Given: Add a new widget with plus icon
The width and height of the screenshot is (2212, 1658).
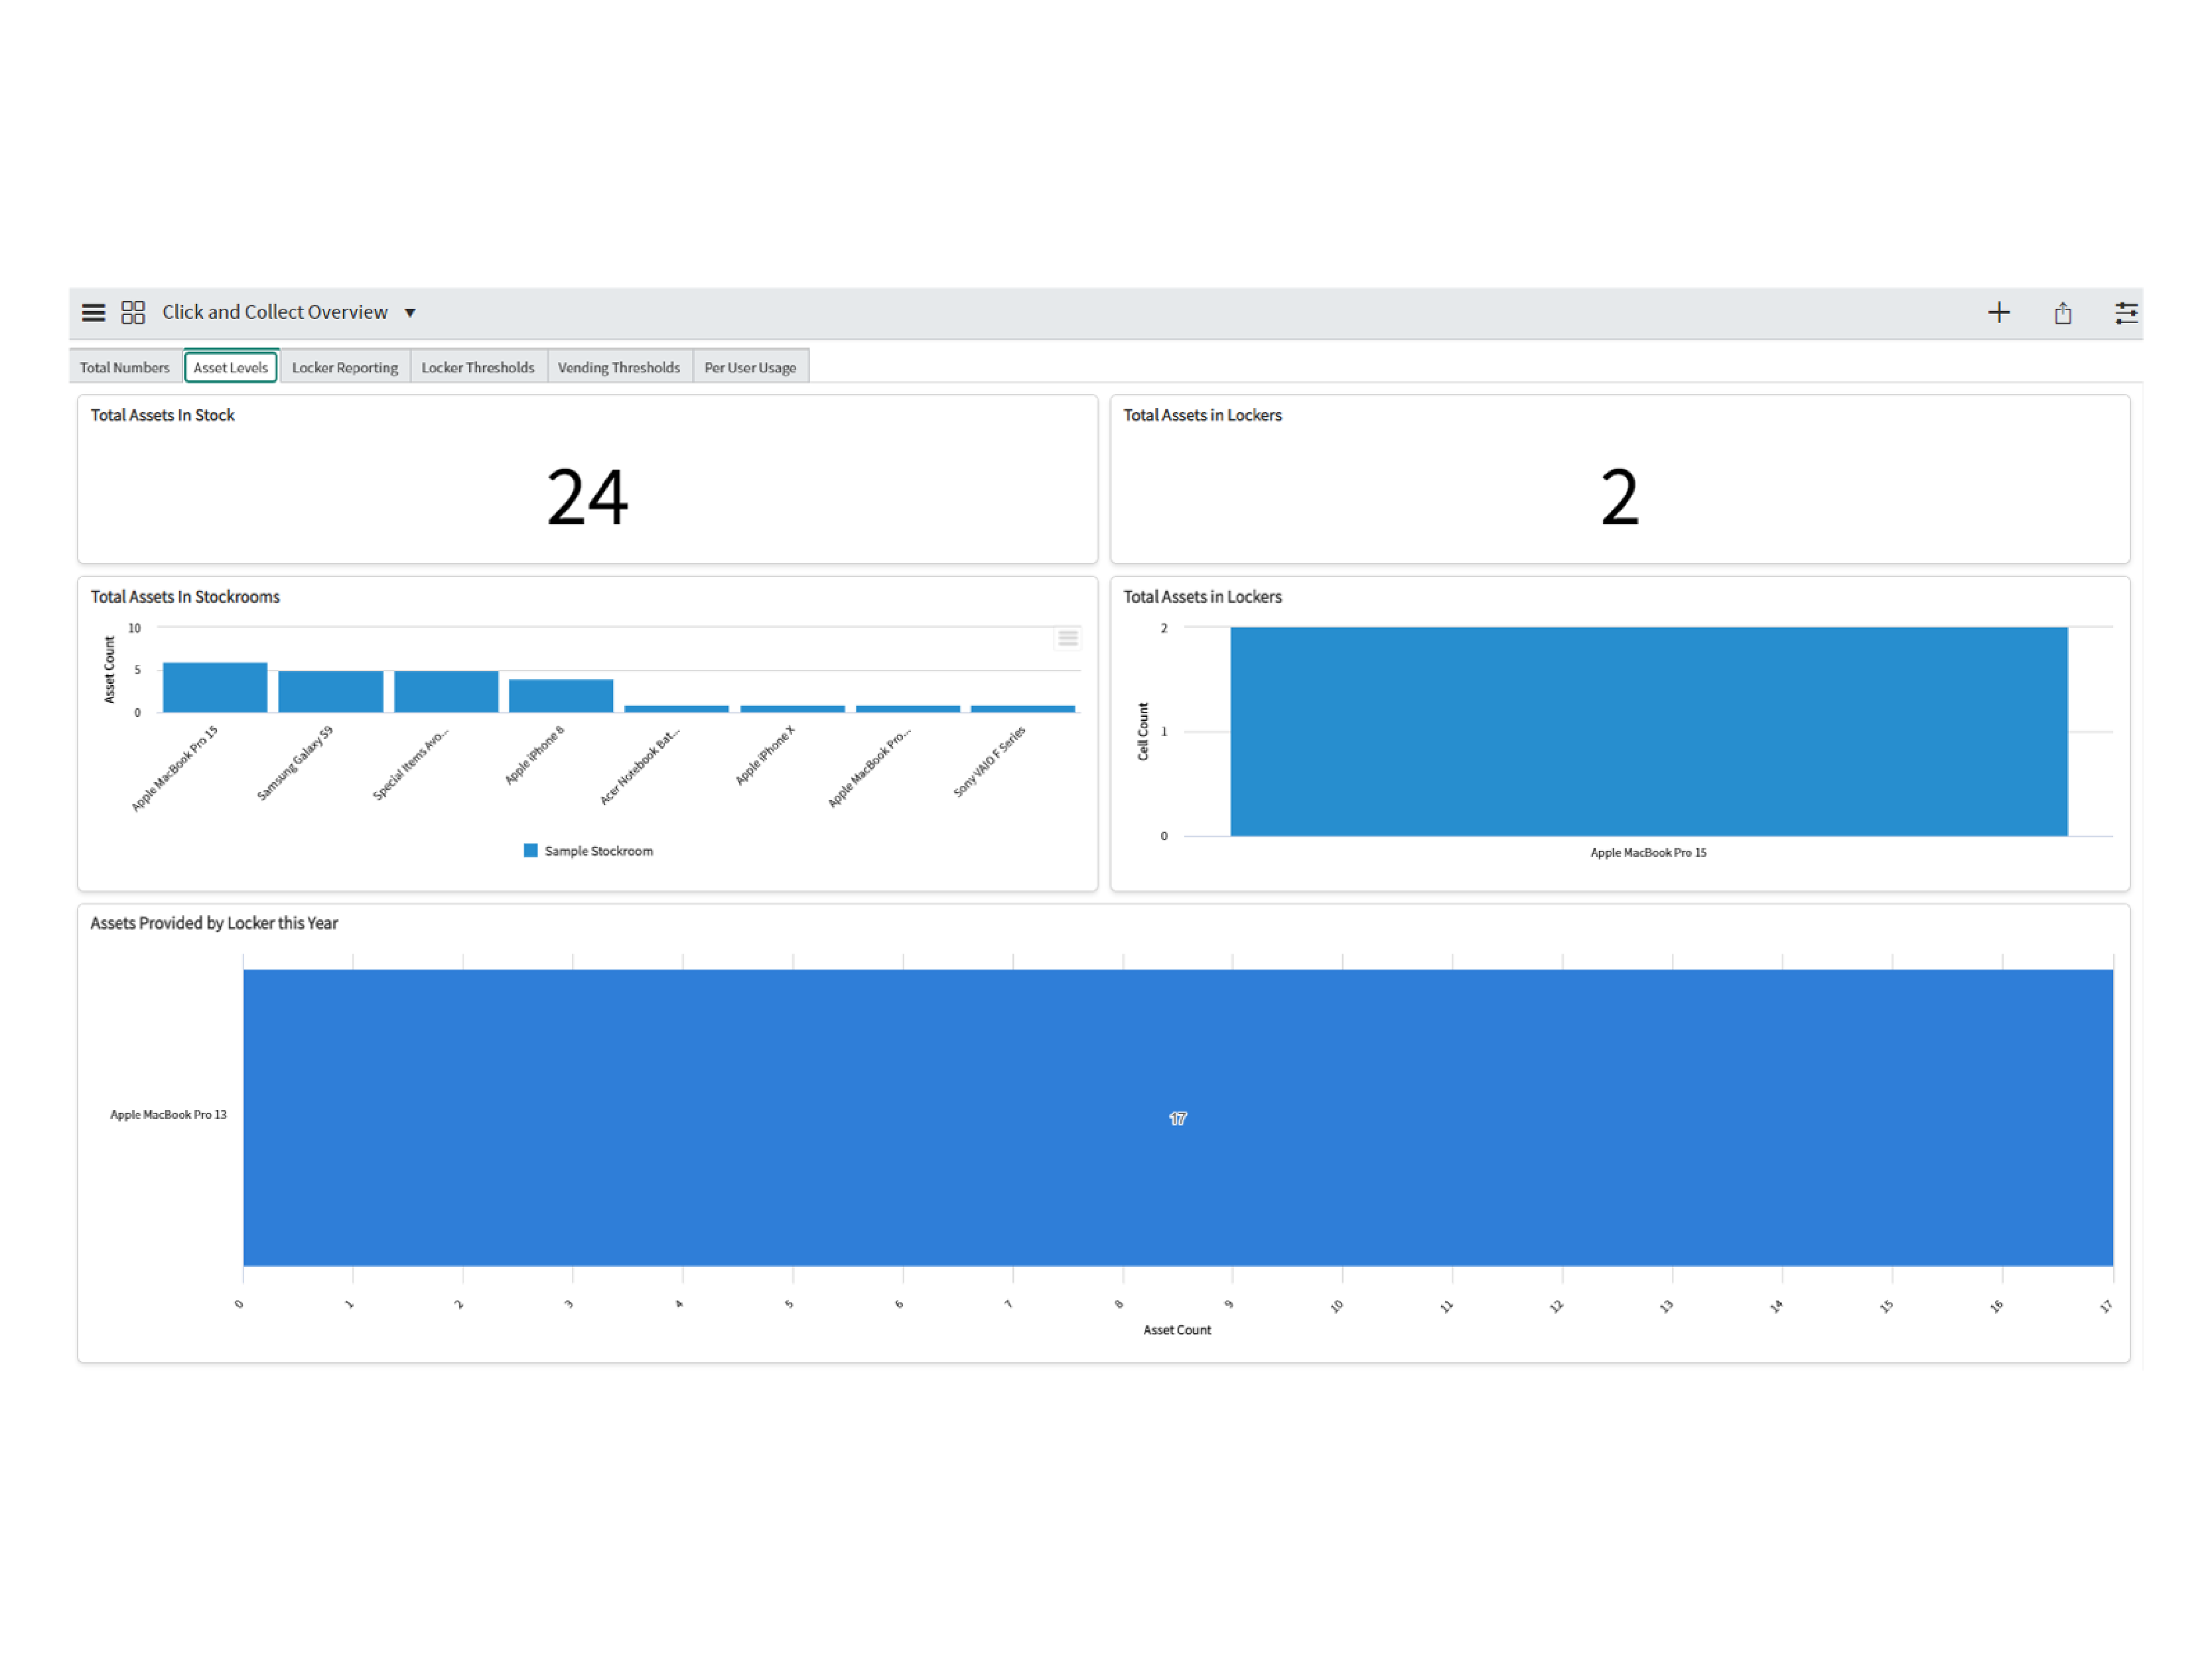Looking at the screenshot, I should tap(1998, 313).
